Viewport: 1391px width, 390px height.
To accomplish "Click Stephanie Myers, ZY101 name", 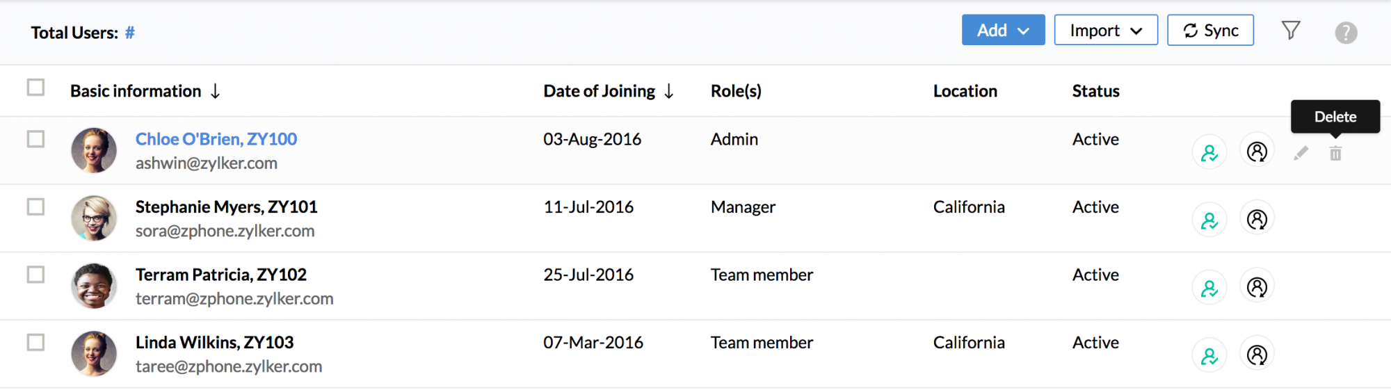I will [226, 206].
